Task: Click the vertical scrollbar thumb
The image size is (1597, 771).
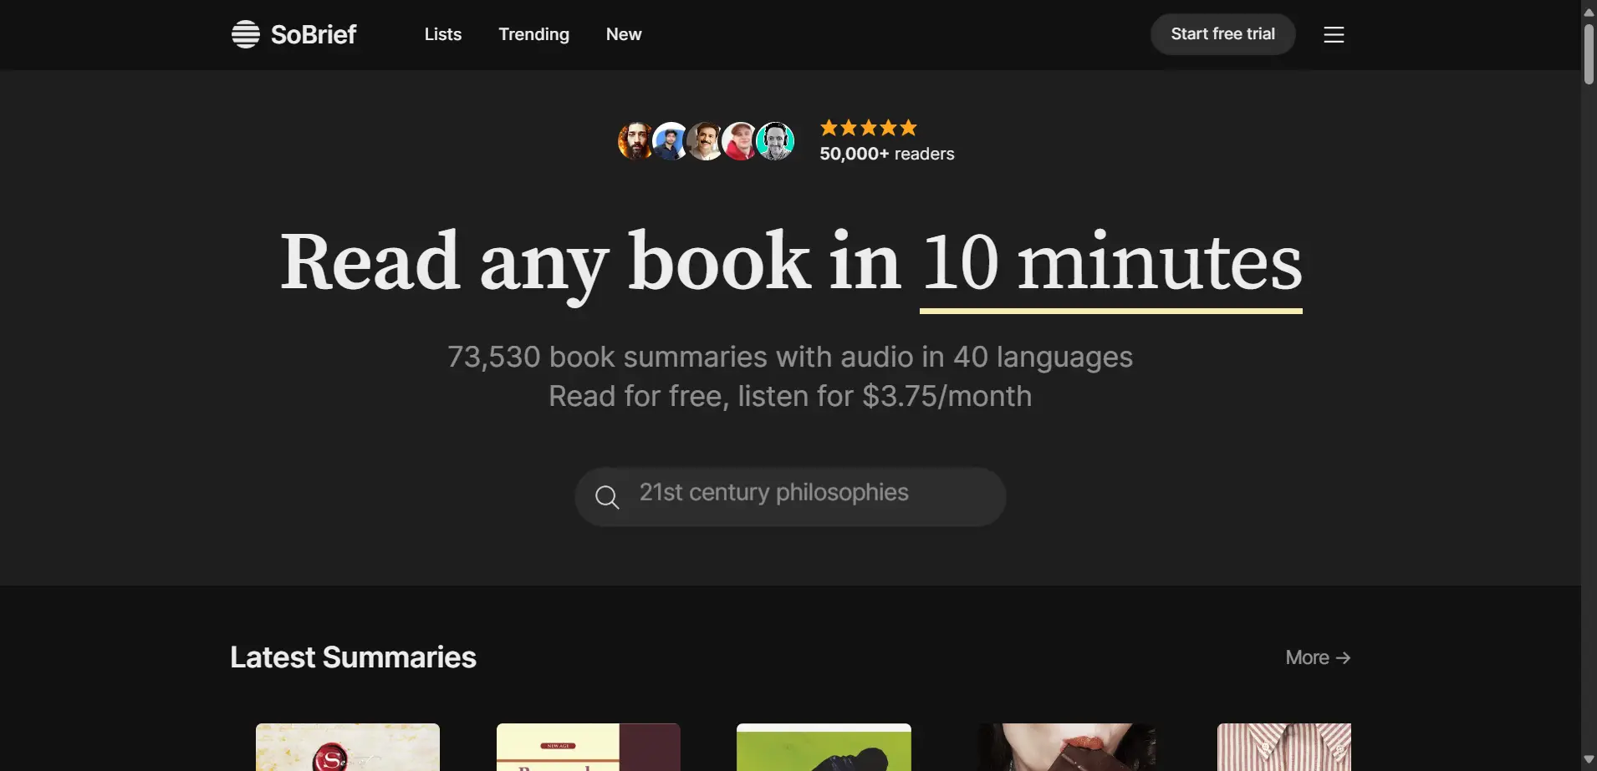Action: coord(1589,54)
